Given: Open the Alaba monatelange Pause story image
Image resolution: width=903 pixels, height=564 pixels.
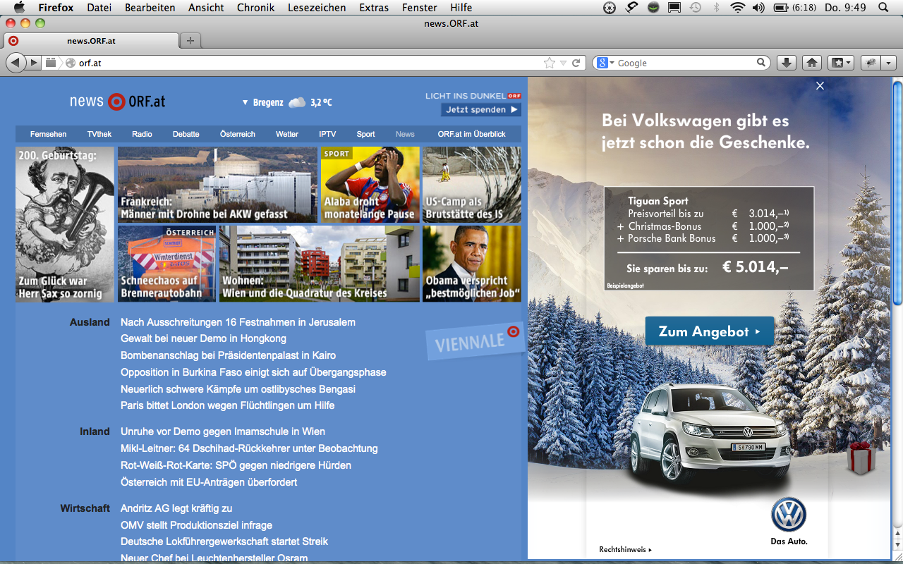Looking at the screenshot, I should tap(370, 185).
